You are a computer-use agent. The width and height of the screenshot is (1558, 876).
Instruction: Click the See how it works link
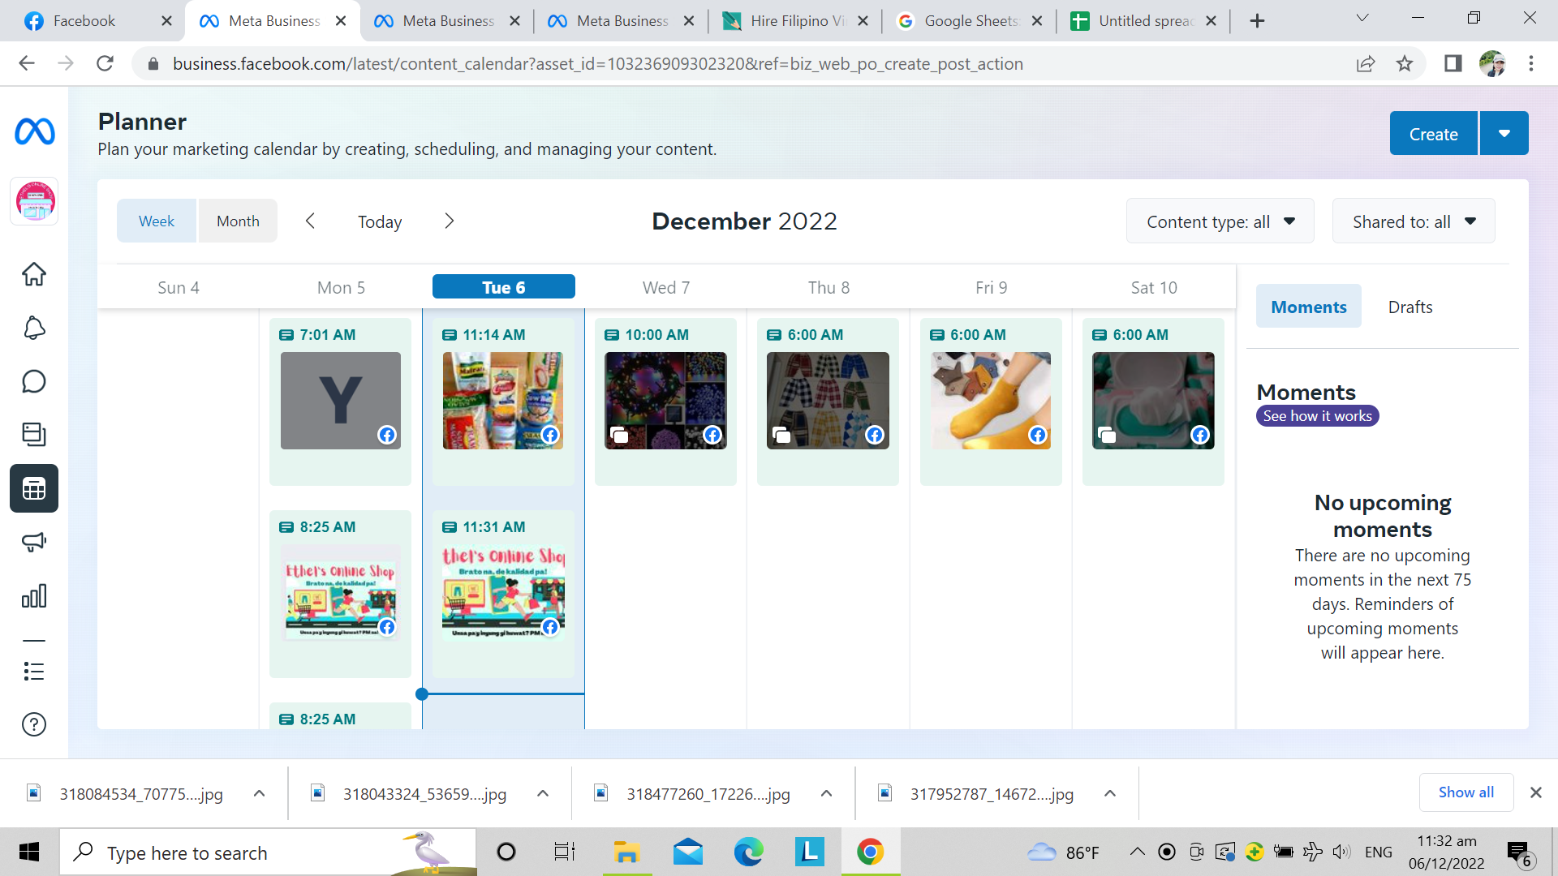[x=1318, y=416]
